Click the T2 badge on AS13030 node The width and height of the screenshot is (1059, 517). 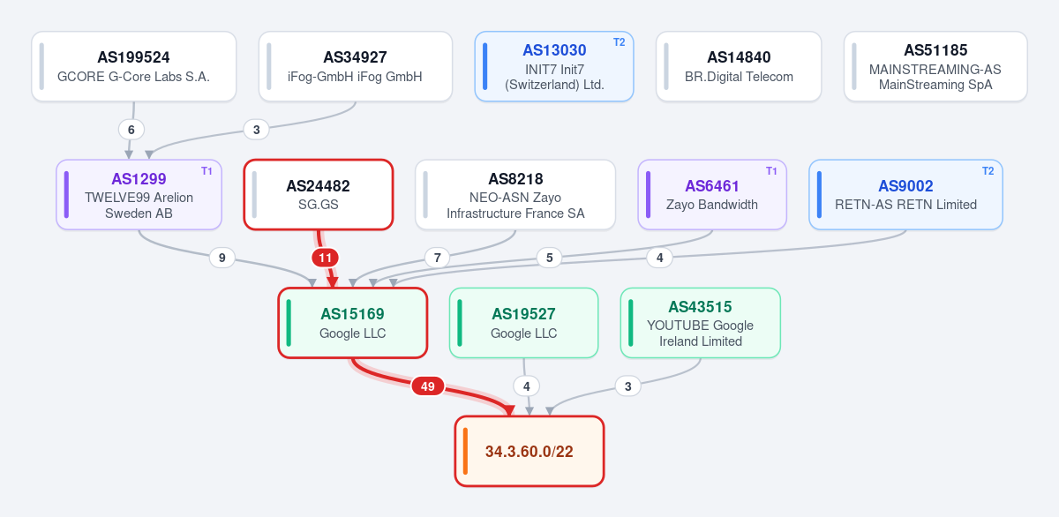coord(619,42)
